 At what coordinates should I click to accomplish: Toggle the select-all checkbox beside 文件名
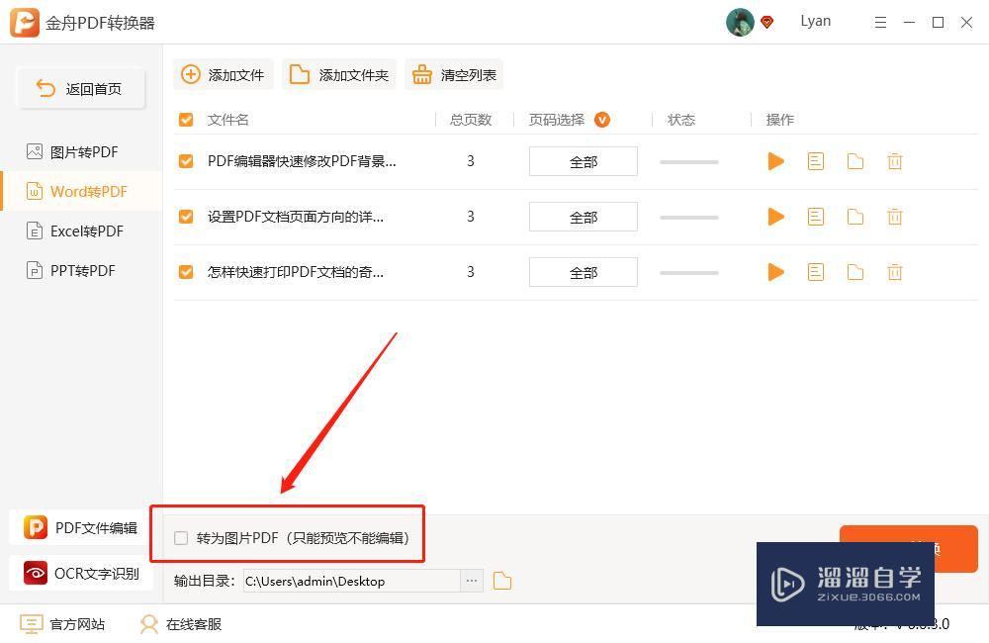coord(186,120)
